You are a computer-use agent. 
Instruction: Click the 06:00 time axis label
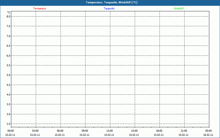pos(60,131)
